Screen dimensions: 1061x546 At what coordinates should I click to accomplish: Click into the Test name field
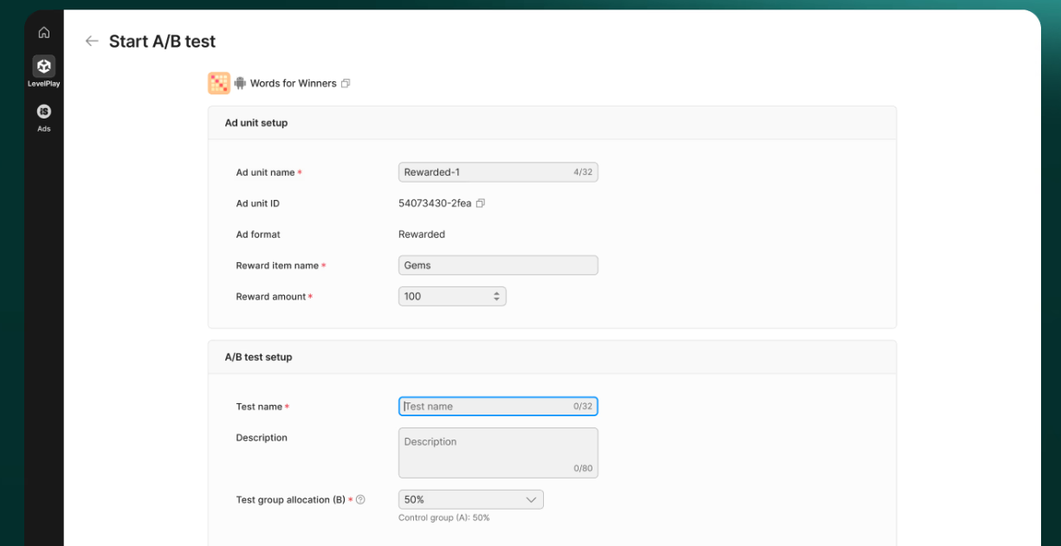coord(485,407)
